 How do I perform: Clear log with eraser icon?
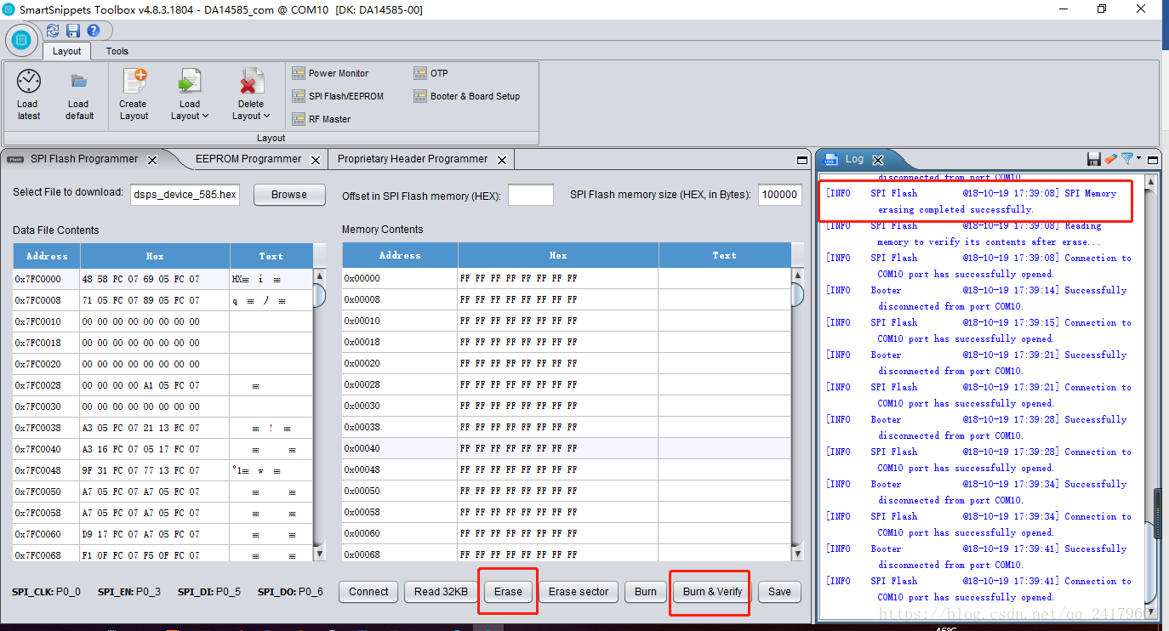click(x=1110, y=159)
